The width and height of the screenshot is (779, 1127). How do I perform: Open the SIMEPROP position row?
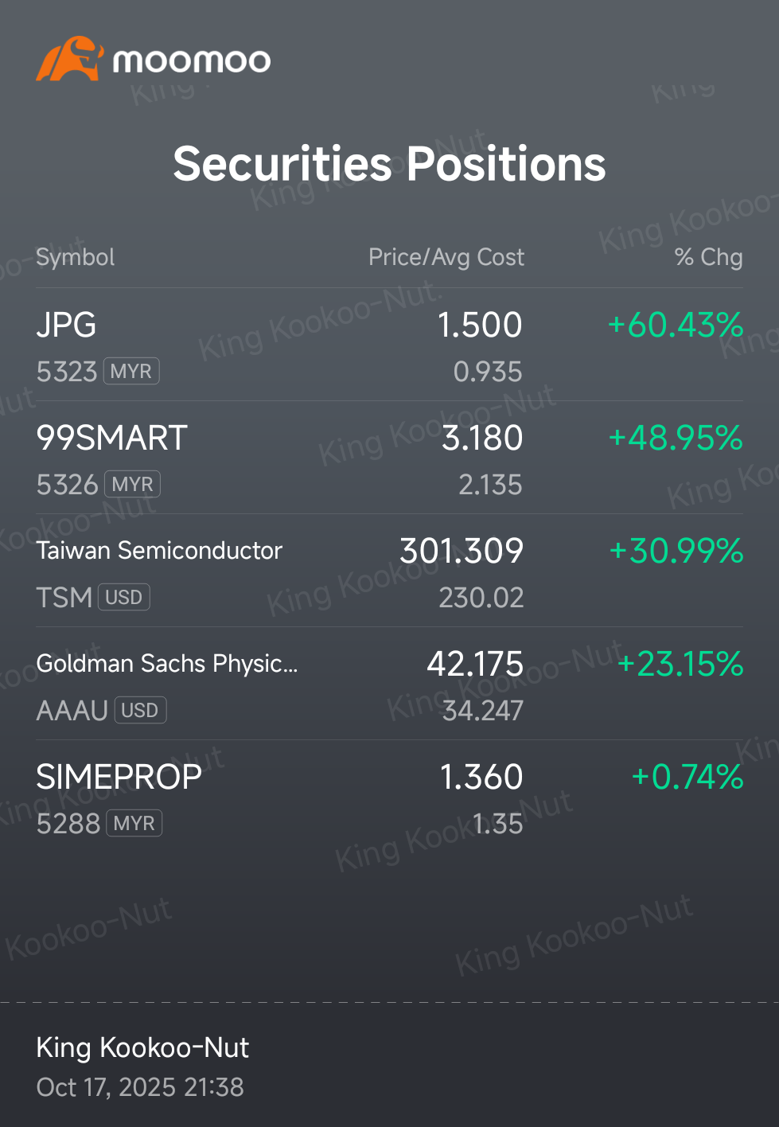point(389,797)
